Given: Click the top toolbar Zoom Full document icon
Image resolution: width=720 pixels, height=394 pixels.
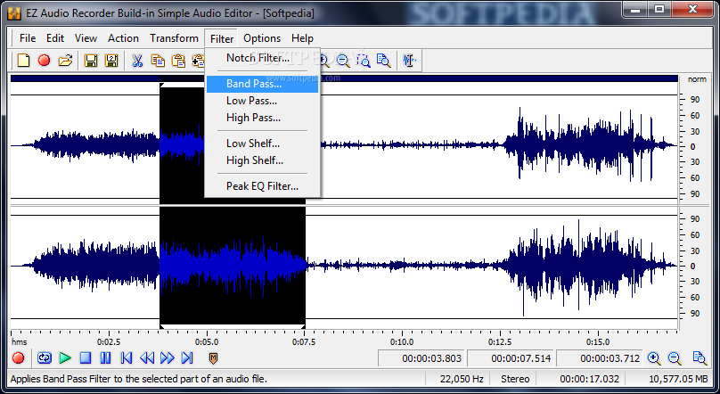Looking at the screenshot, I should 383,60.
